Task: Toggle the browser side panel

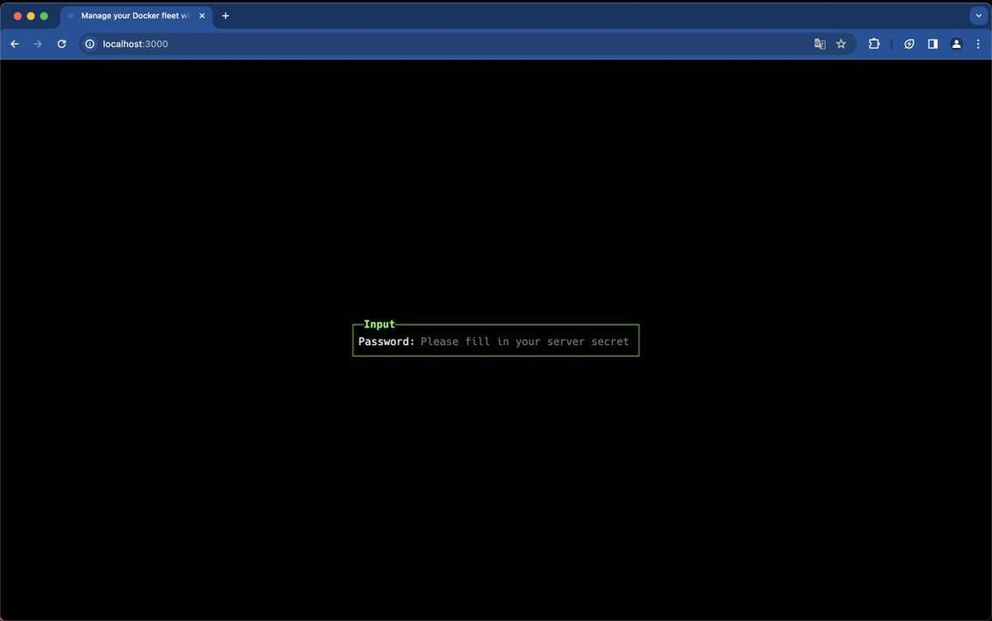Action: coord(932,43)
